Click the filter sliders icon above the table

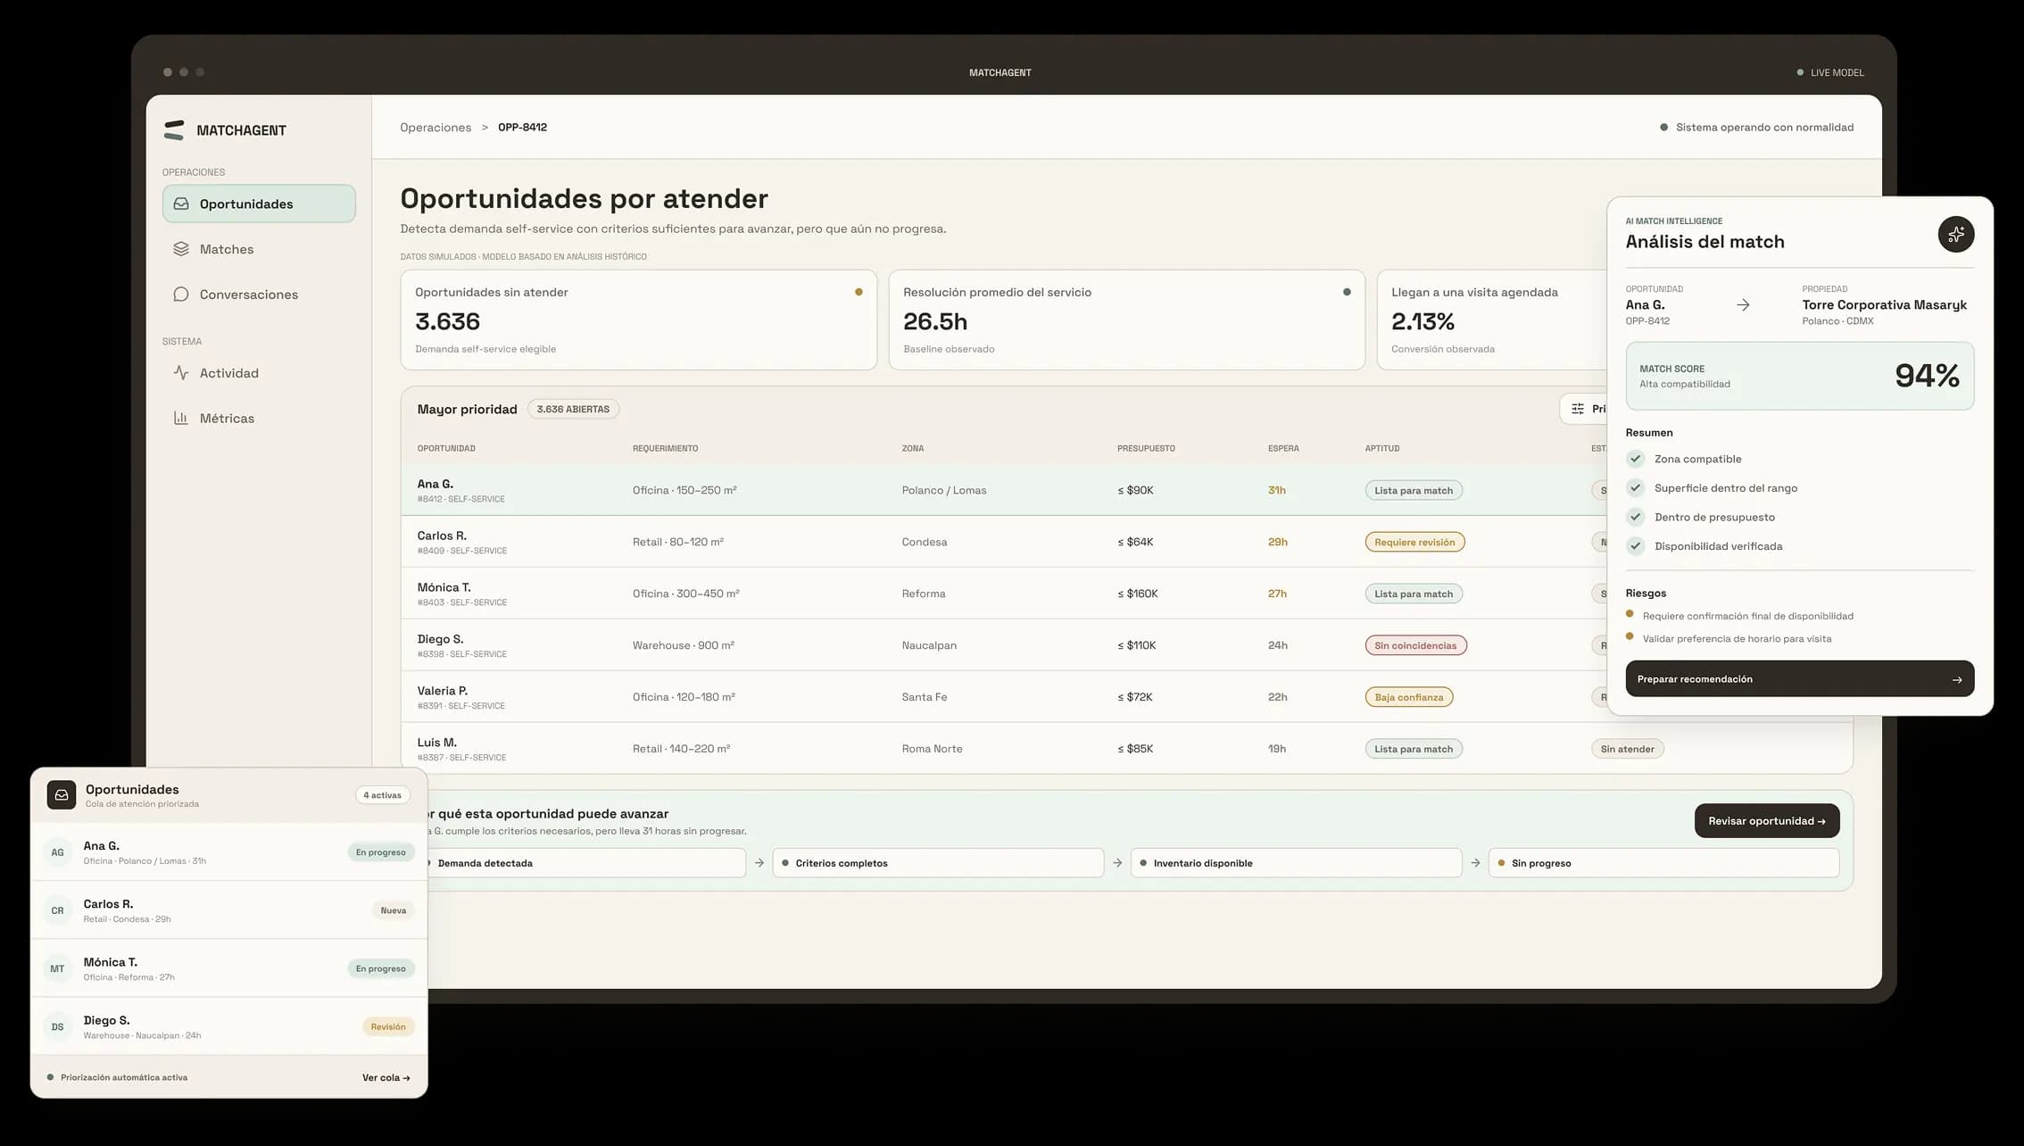[x=1578, y=409]
